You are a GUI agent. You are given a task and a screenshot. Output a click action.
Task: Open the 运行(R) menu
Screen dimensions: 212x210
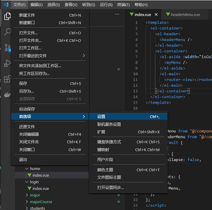(106, 5)
